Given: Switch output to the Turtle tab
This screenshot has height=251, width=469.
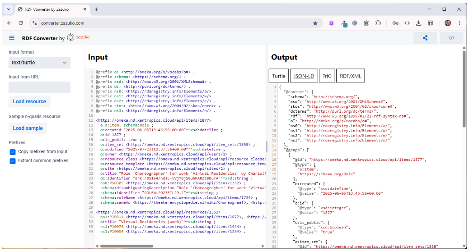Looking at the screenshot, I should point(278,76).
